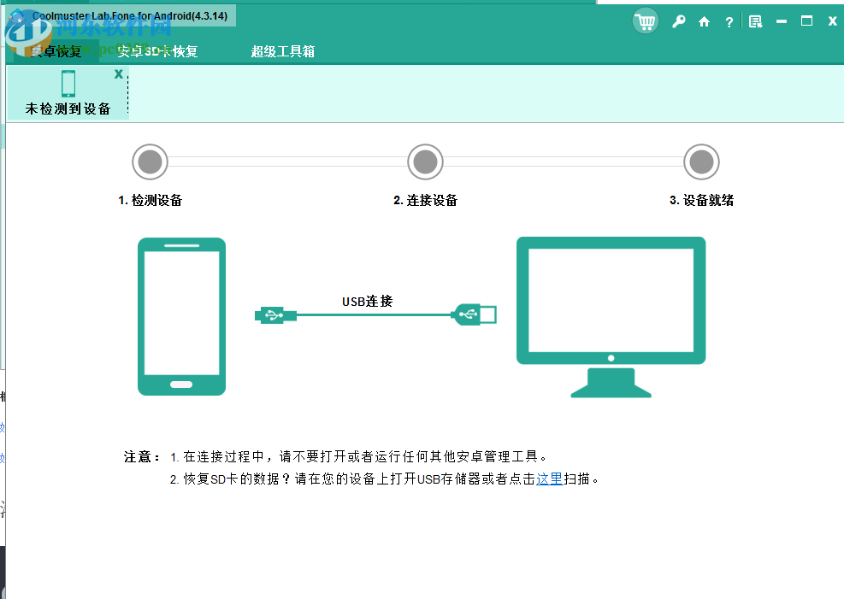Click step circle 2 连接设备
The image size is (844, 599).
pos(425,162)
